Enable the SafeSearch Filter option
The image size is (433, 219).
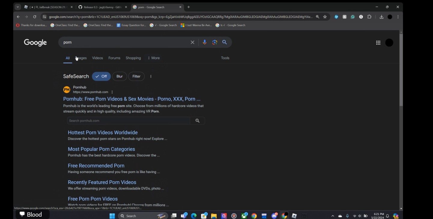pos(136,76)
